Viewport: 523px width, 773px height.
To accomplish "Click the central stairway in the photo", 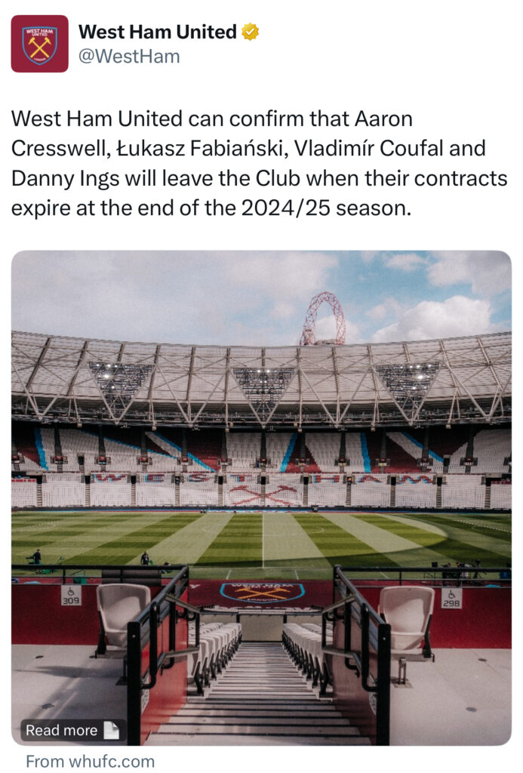I will click(x=260, y=690).
